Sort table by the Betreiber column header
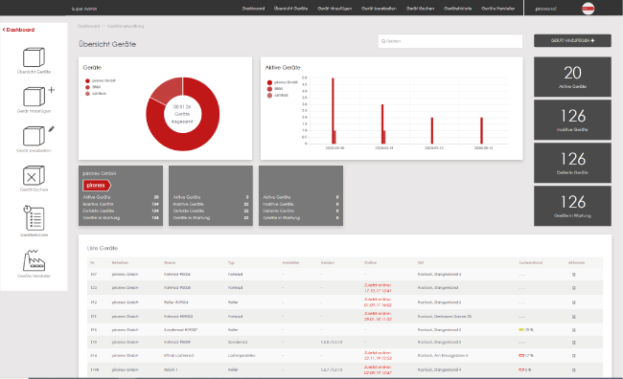Screen dimensions: 623x379 pyautogui.click(x=120, y=263)
